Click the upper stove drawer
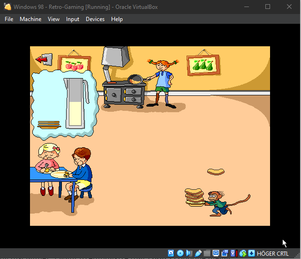 [x=134, y=92]
